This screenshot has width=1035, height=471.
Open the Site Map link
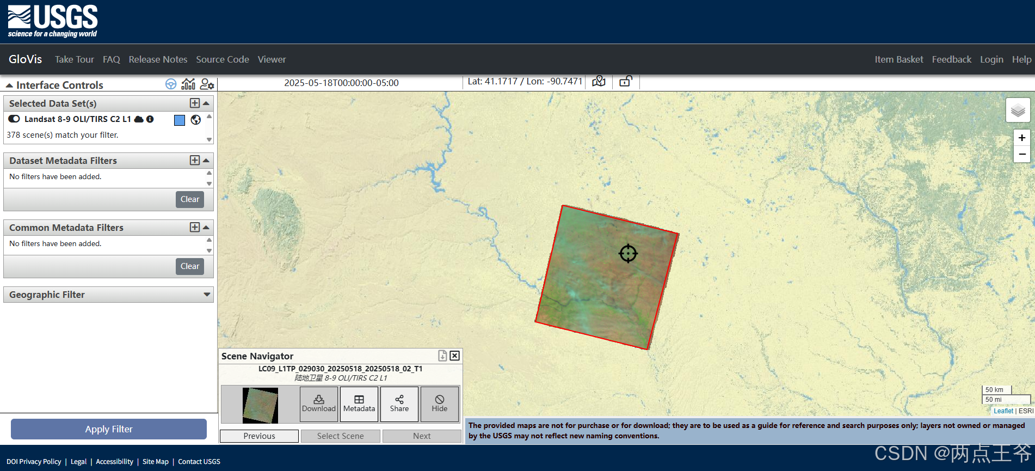156,462
